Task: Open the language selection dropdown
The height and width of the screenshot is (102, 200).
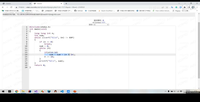Action: click(x=101, y=25)
